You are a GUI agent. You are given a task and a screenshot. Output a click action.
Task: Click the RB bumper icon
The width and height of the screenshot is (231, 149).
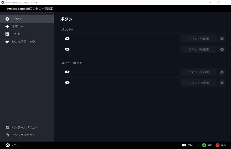click(x=67, y=49)
